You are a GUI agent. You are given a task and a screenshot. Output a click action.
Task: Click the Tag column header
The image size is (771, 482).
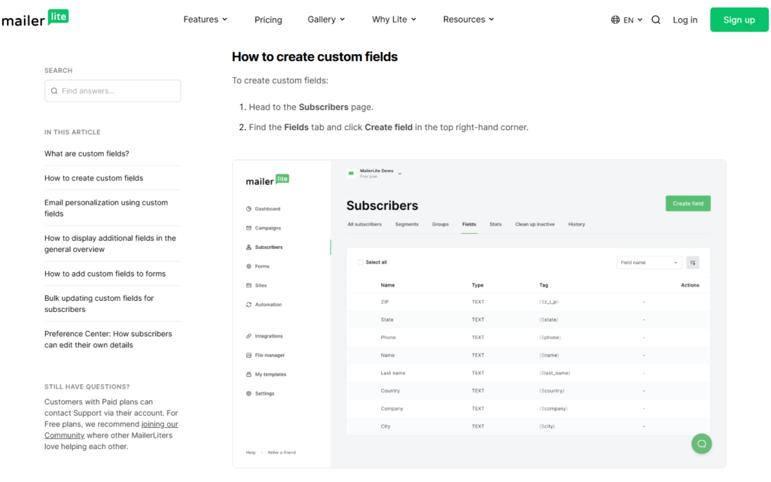544,285
